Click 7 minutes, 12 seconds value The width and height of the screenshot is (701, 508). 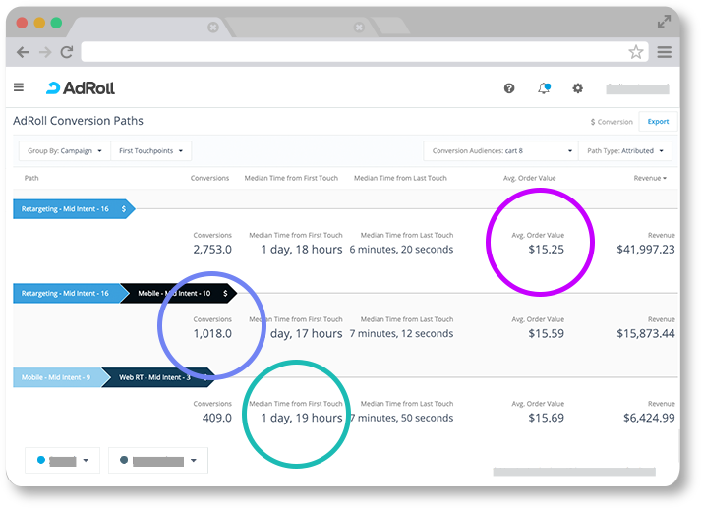401,334
